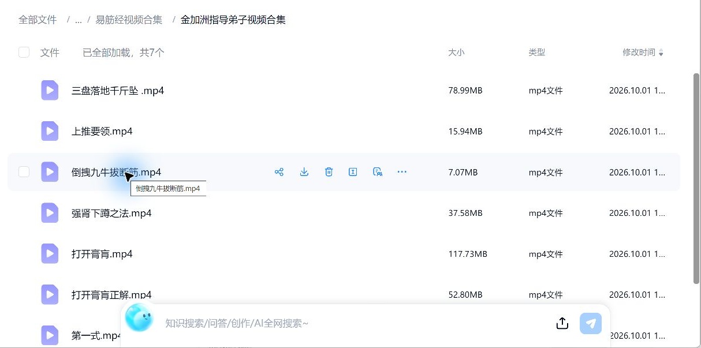The width and height of the screenshot is (701, 348).
Task: Click the 大小 column header
Action: point(456,53)
